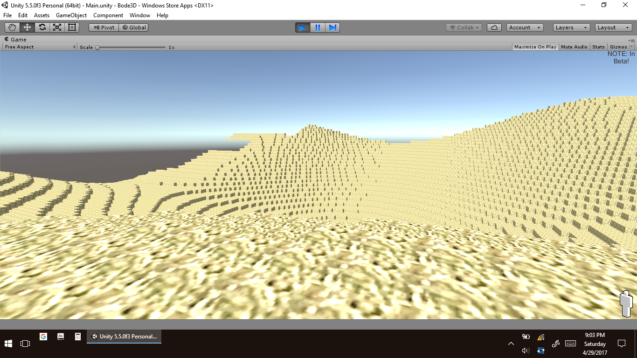The height and width of the screenshot is (358, 637).
Task: Open the Free Aspect dropdown
Action: [40, 47]
